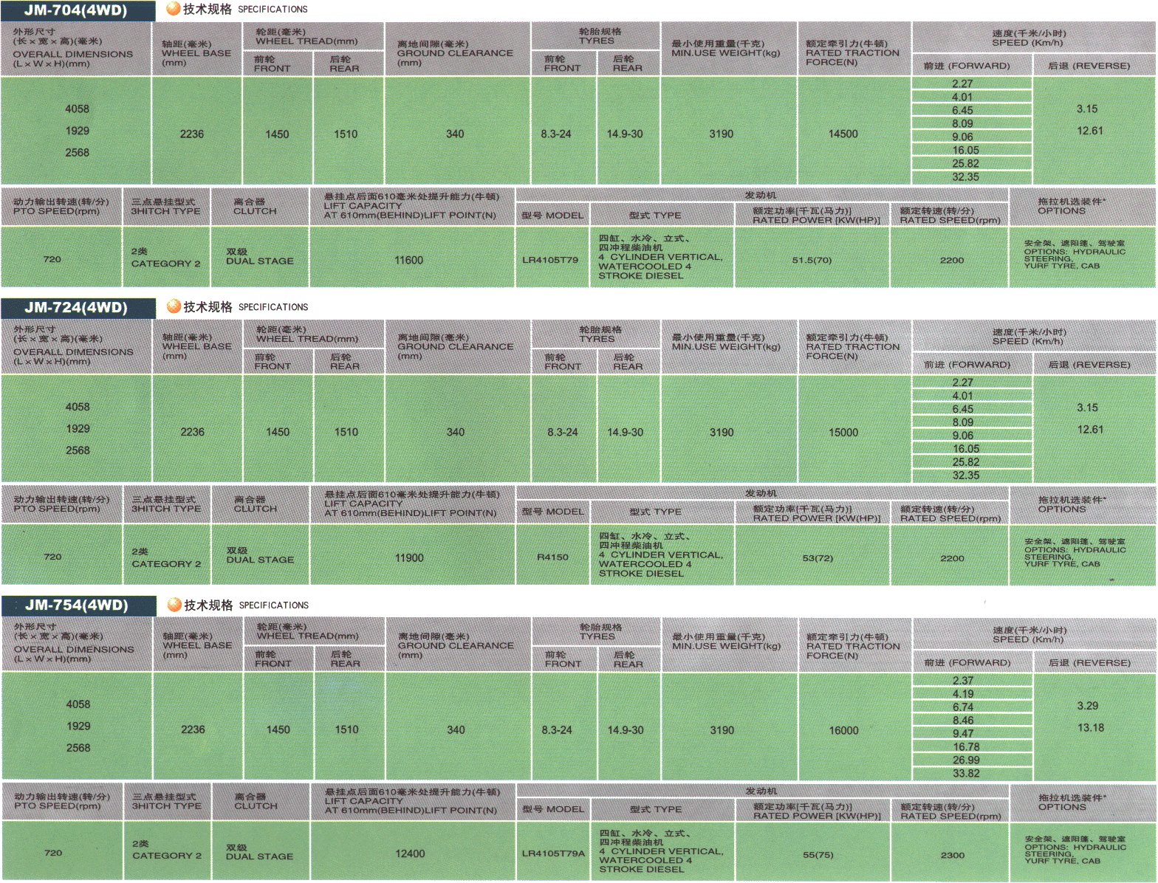
Task: Click forward speed value 2.37
Action: coord(963,681)
